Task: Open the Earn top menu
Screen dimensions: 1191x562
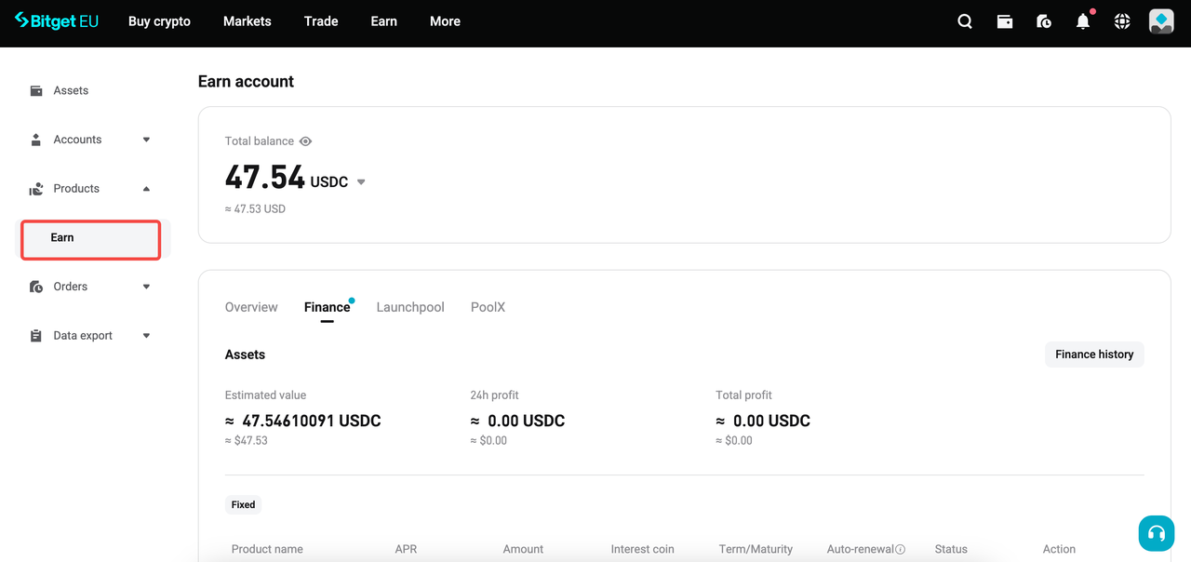Action: 384,21
